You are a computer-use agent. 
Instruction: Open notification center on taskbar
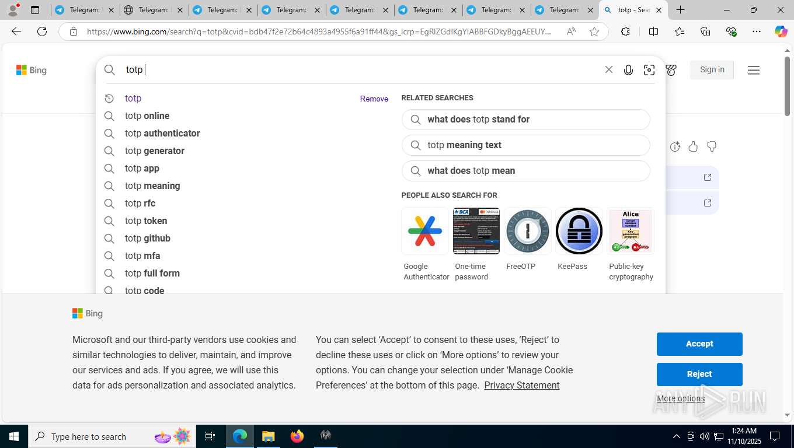[x=775, y=436]
